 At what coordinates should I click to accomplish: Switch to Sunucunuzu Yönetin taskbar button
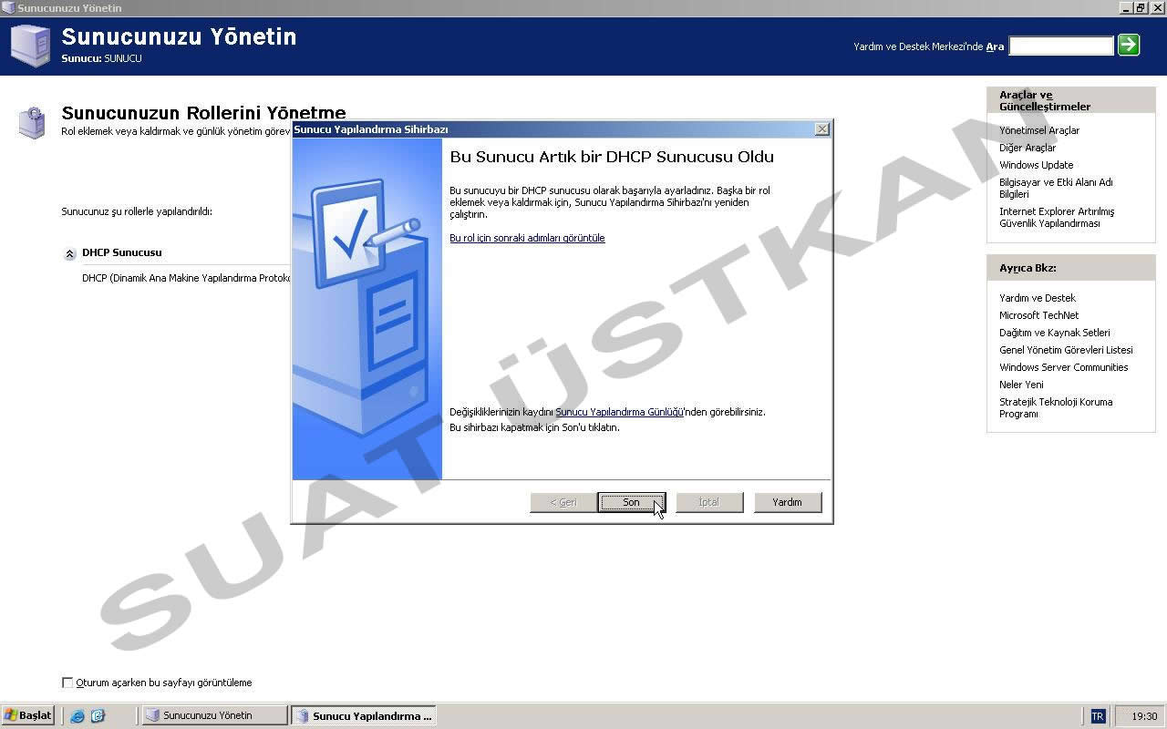214,715
